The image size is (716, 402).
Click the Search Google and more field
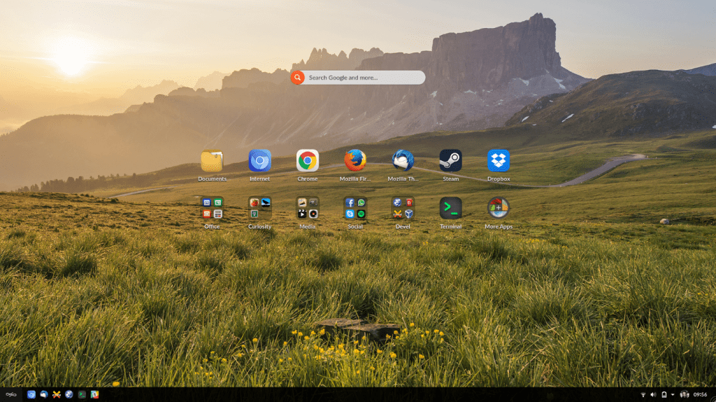point(364,78)
